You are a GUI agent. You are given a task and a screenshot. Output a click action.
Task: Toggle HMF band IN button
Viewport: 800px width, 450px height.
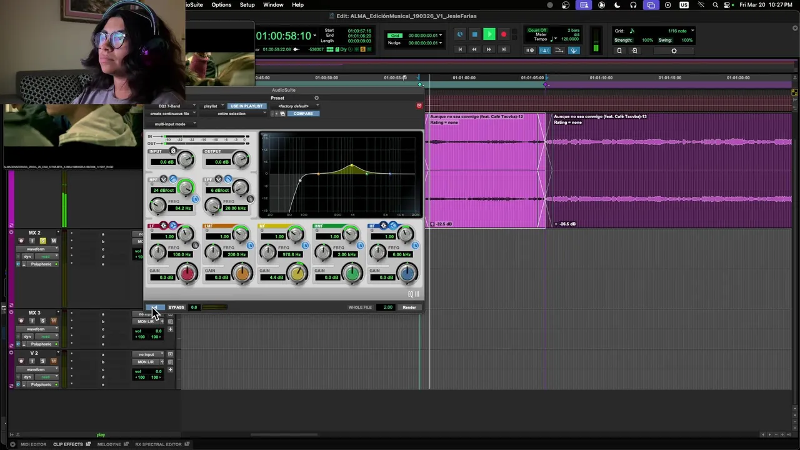[360, 246]
